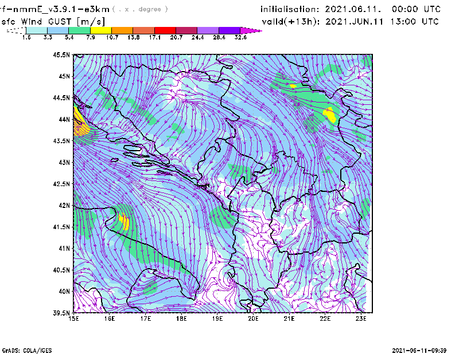This screenshot has height=354, width=459.
Task: Click the model name 'rf-nmmE_v3.9.1-e3km'
Action: [55, 9]
